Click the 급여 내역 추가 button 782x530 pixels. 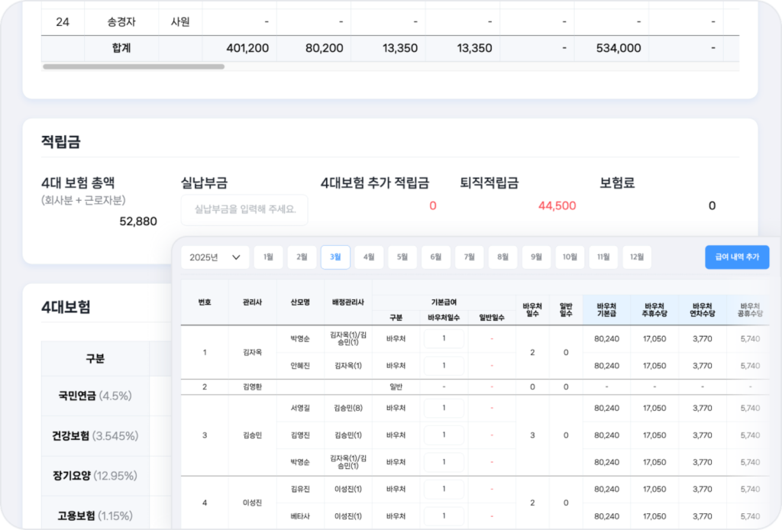737,257
